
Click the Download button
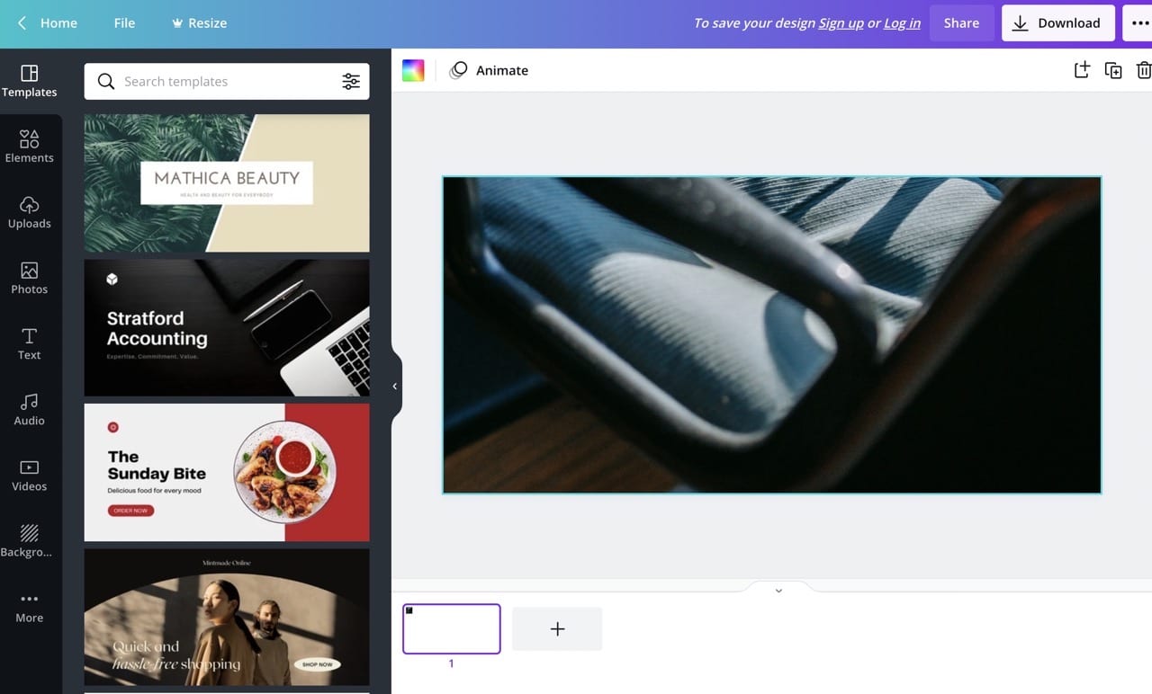(1057, 23)
